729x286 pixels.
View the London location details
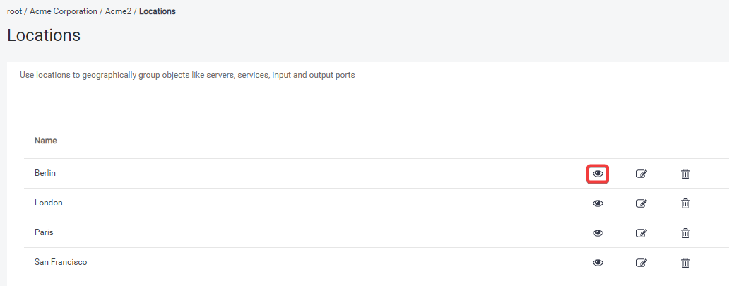coord(598,203)
